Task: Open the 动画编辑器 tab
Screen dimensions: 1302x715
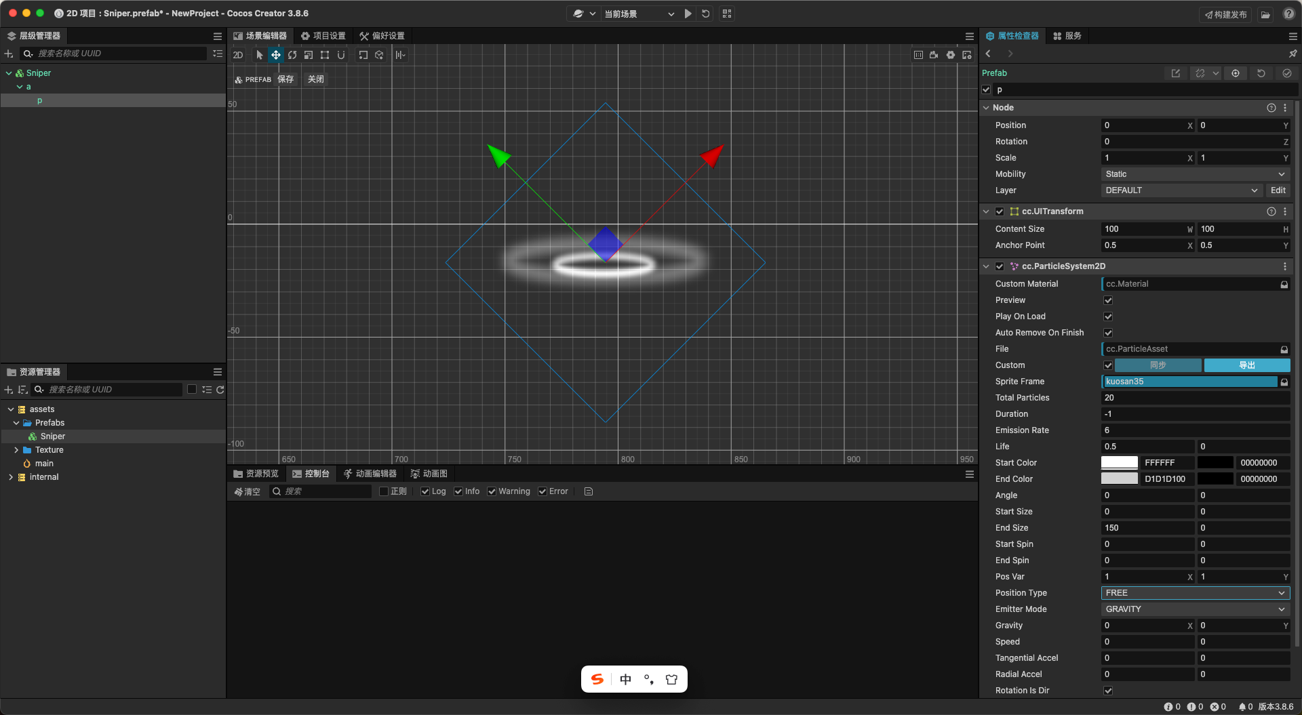Action: click(x=370, y=474)
